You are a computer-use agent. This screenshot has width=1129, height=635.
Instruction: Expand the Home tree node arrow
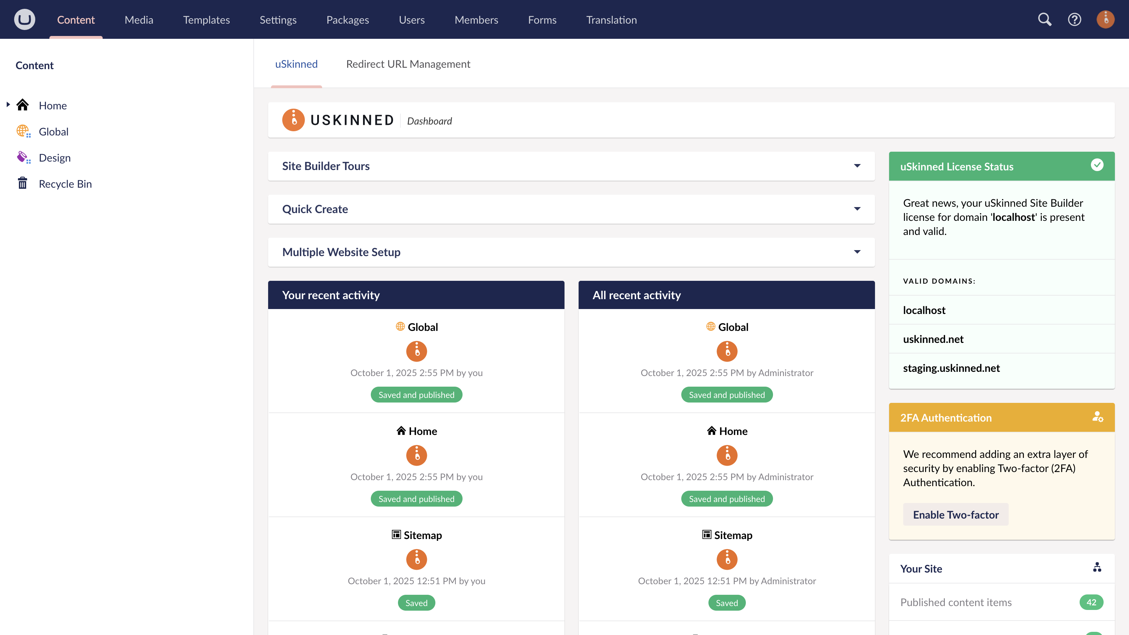(x=8, y=105)
